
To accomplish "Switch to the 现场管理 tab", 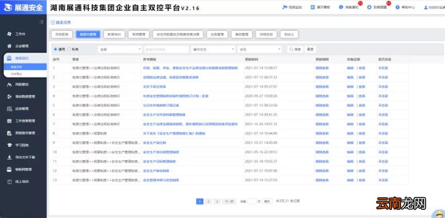I will pos(139,35).
